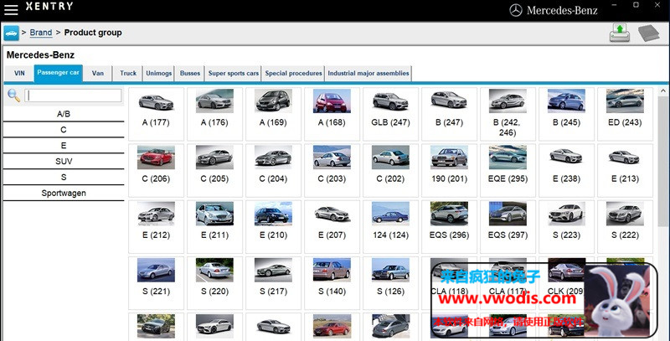Select the ED (243) tile
Screen dimensions: 670x341
click(625, 114)
